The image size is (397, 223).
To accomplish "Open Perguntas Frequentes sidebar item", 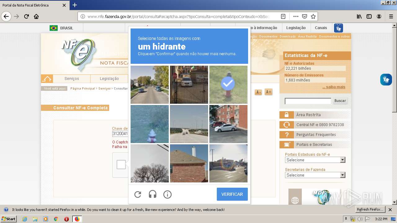I will (315, 135).
